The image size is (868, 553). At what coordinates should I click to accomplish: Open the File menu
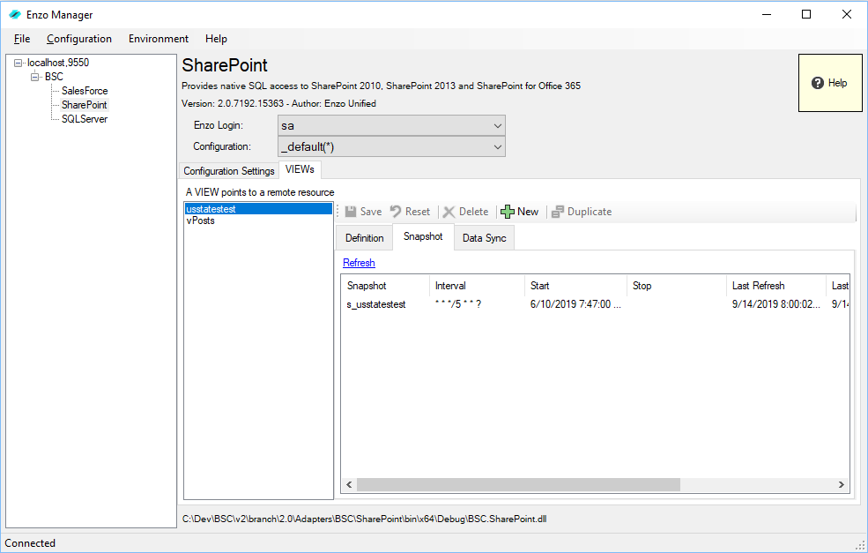pyautogui.click(x=22, y=39)
